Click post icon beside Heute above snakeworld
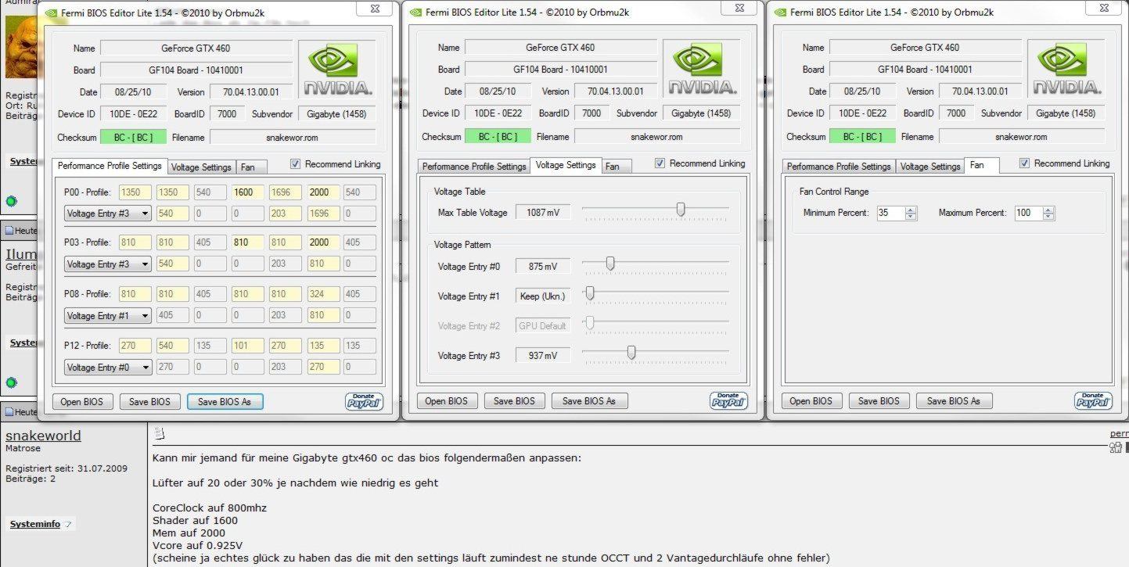Screen dimensions: 1129x567 (x=10, y=412)
